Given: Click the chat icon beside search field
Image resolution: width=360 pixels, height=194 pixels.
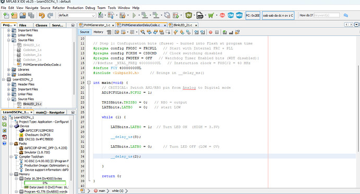Looking at the screenshot, I should click(x=346, y=15).
